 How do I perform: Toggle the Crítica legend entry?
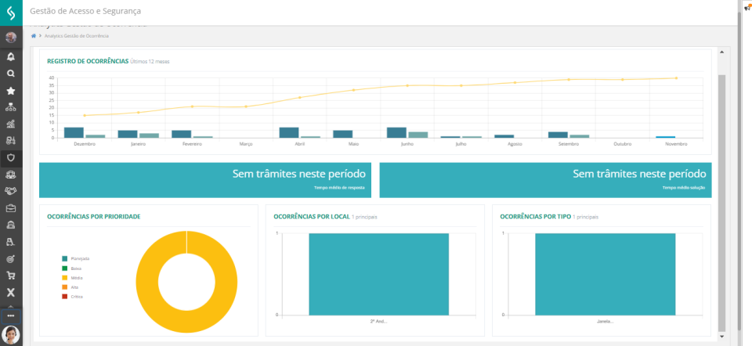[76, 297]
